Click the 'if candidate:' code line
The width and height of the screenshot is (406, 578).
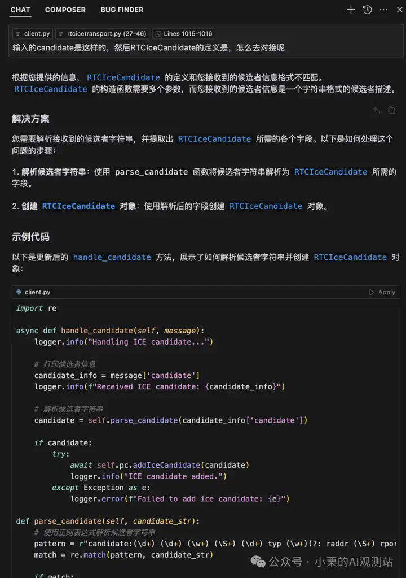pos(63,443)
